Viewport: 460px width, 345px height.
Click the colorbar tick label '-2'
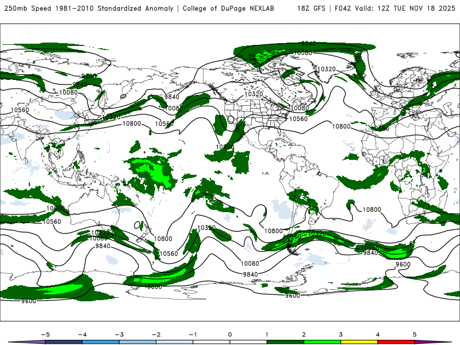[156, 335]
